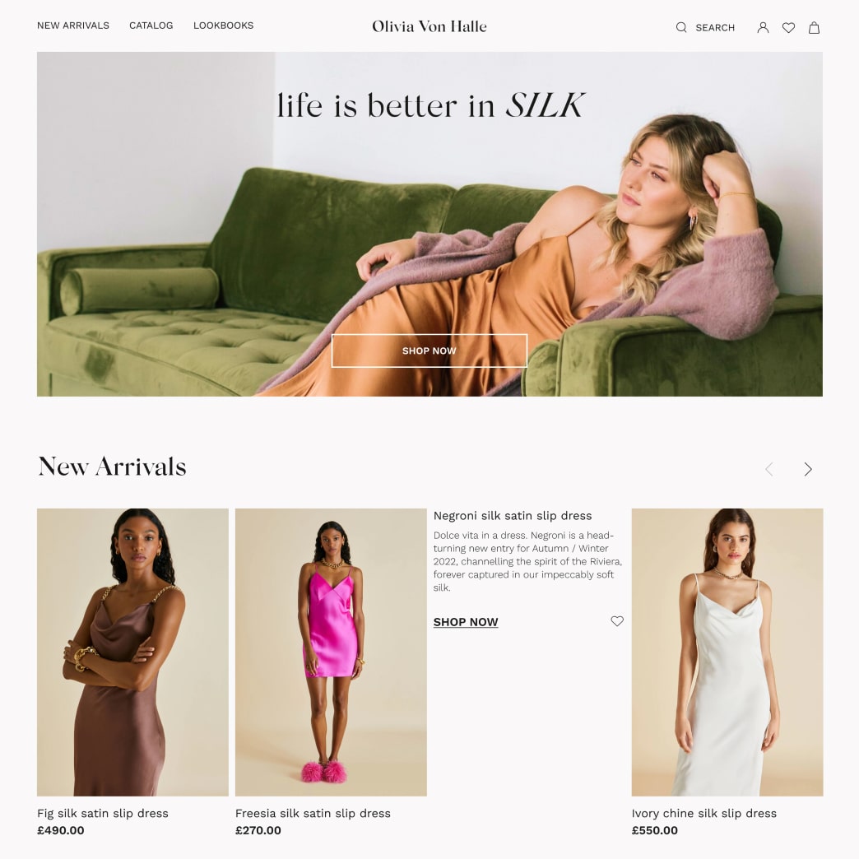
Task: Open the shopping bag icon
Action: [814, 27]
